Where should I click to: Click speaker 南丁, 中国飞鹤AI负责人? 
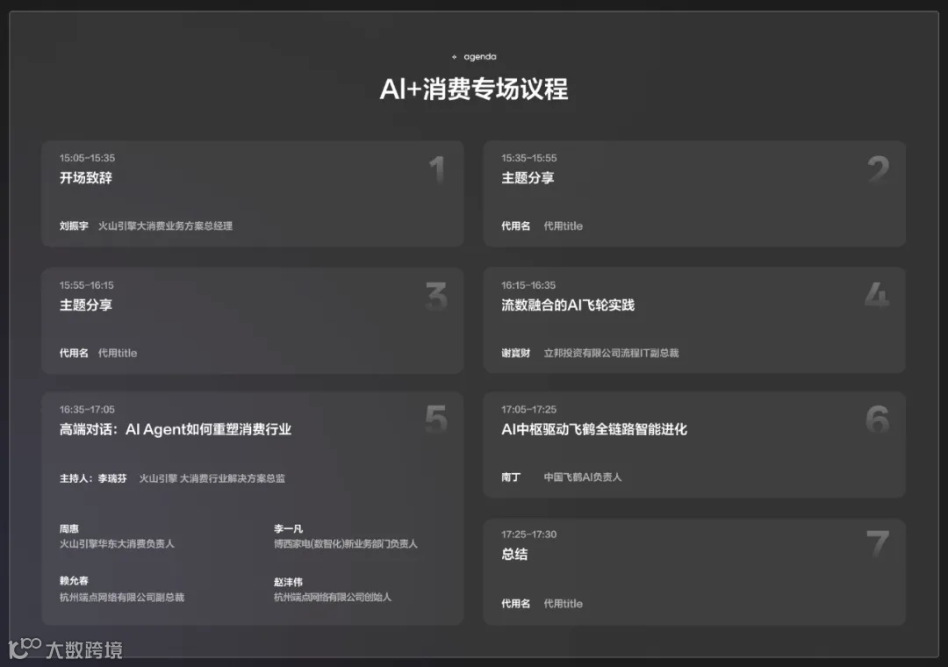click(x=511, y=477)
